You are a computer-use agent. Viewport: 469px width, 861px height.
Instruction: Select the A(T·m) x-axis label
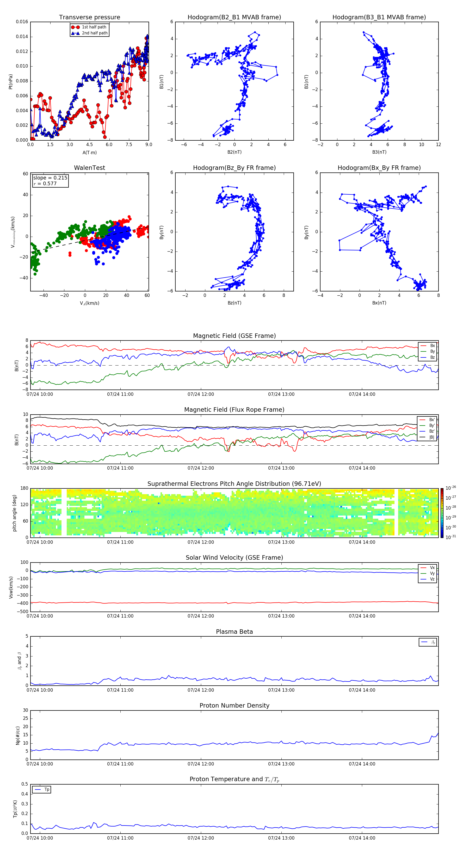pos(89,152)
